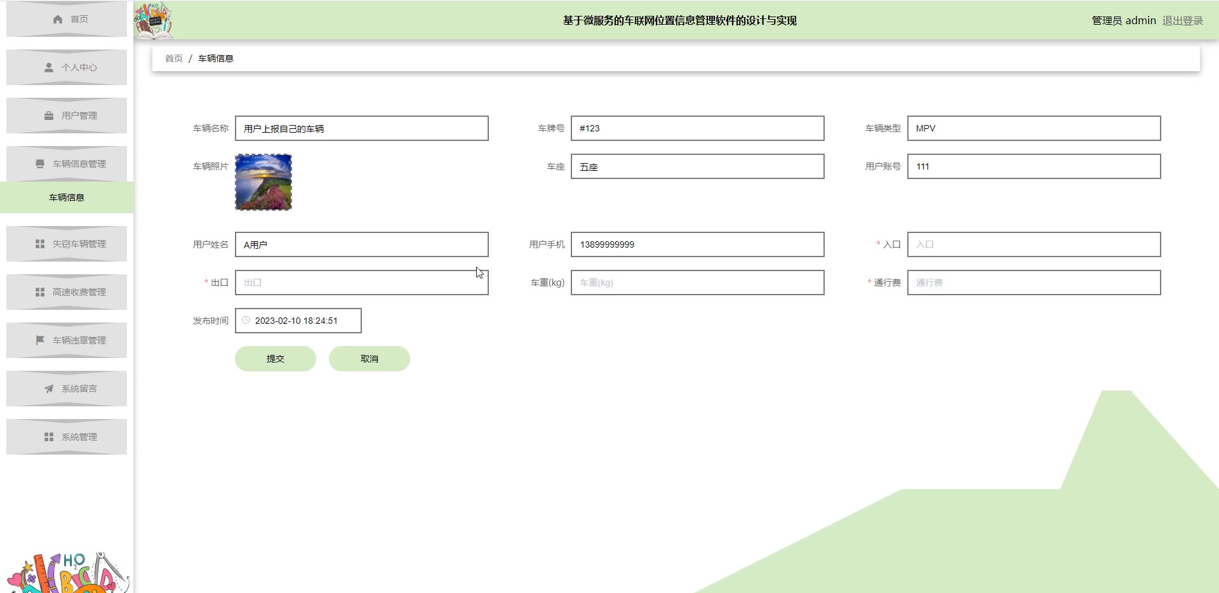Click the 用户手机 input field
This screenshot has height=593, width=1219.
[698, 244]
